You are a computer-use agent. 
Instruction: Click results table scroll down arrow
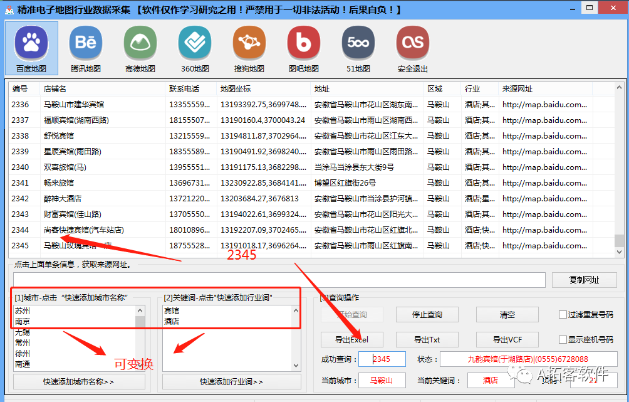click(619, 252)
